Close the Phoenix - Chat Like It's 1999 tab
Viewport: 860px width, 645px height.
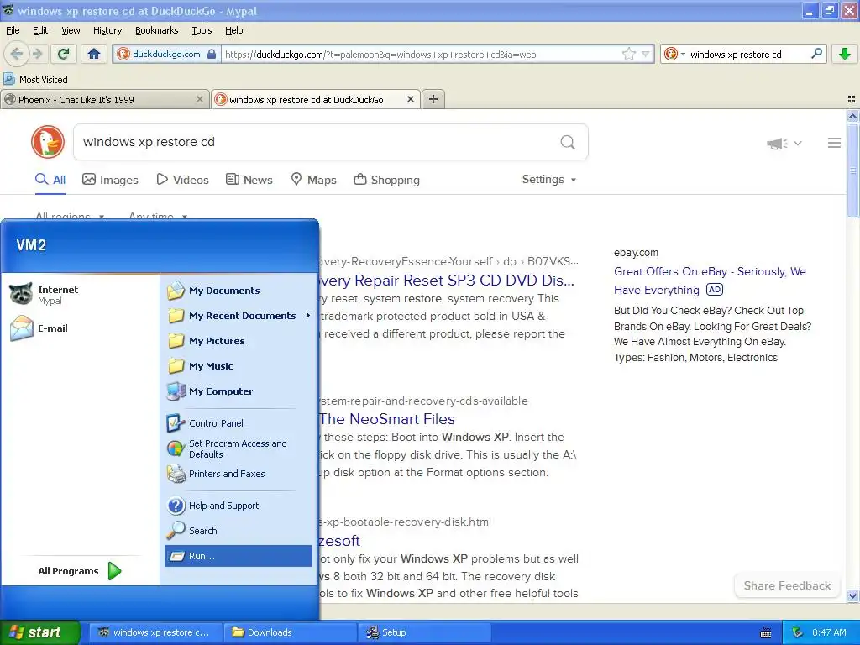200,99
